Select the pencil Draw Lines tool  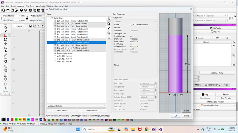(6, 32)
